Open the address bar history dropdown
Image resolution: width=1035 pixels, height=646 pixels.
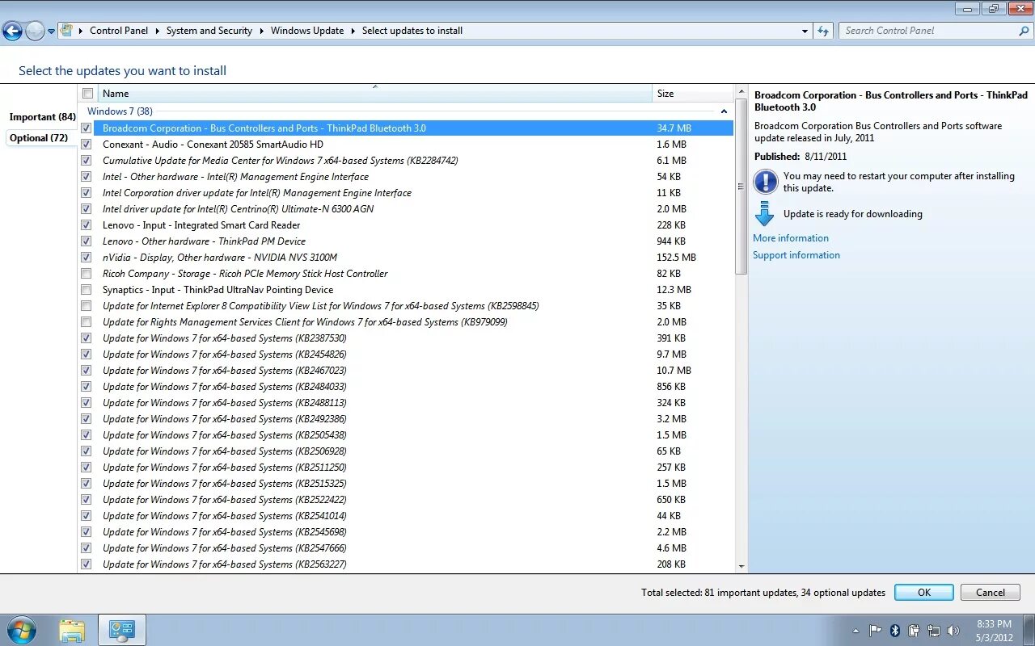click(x=805, y=31)
